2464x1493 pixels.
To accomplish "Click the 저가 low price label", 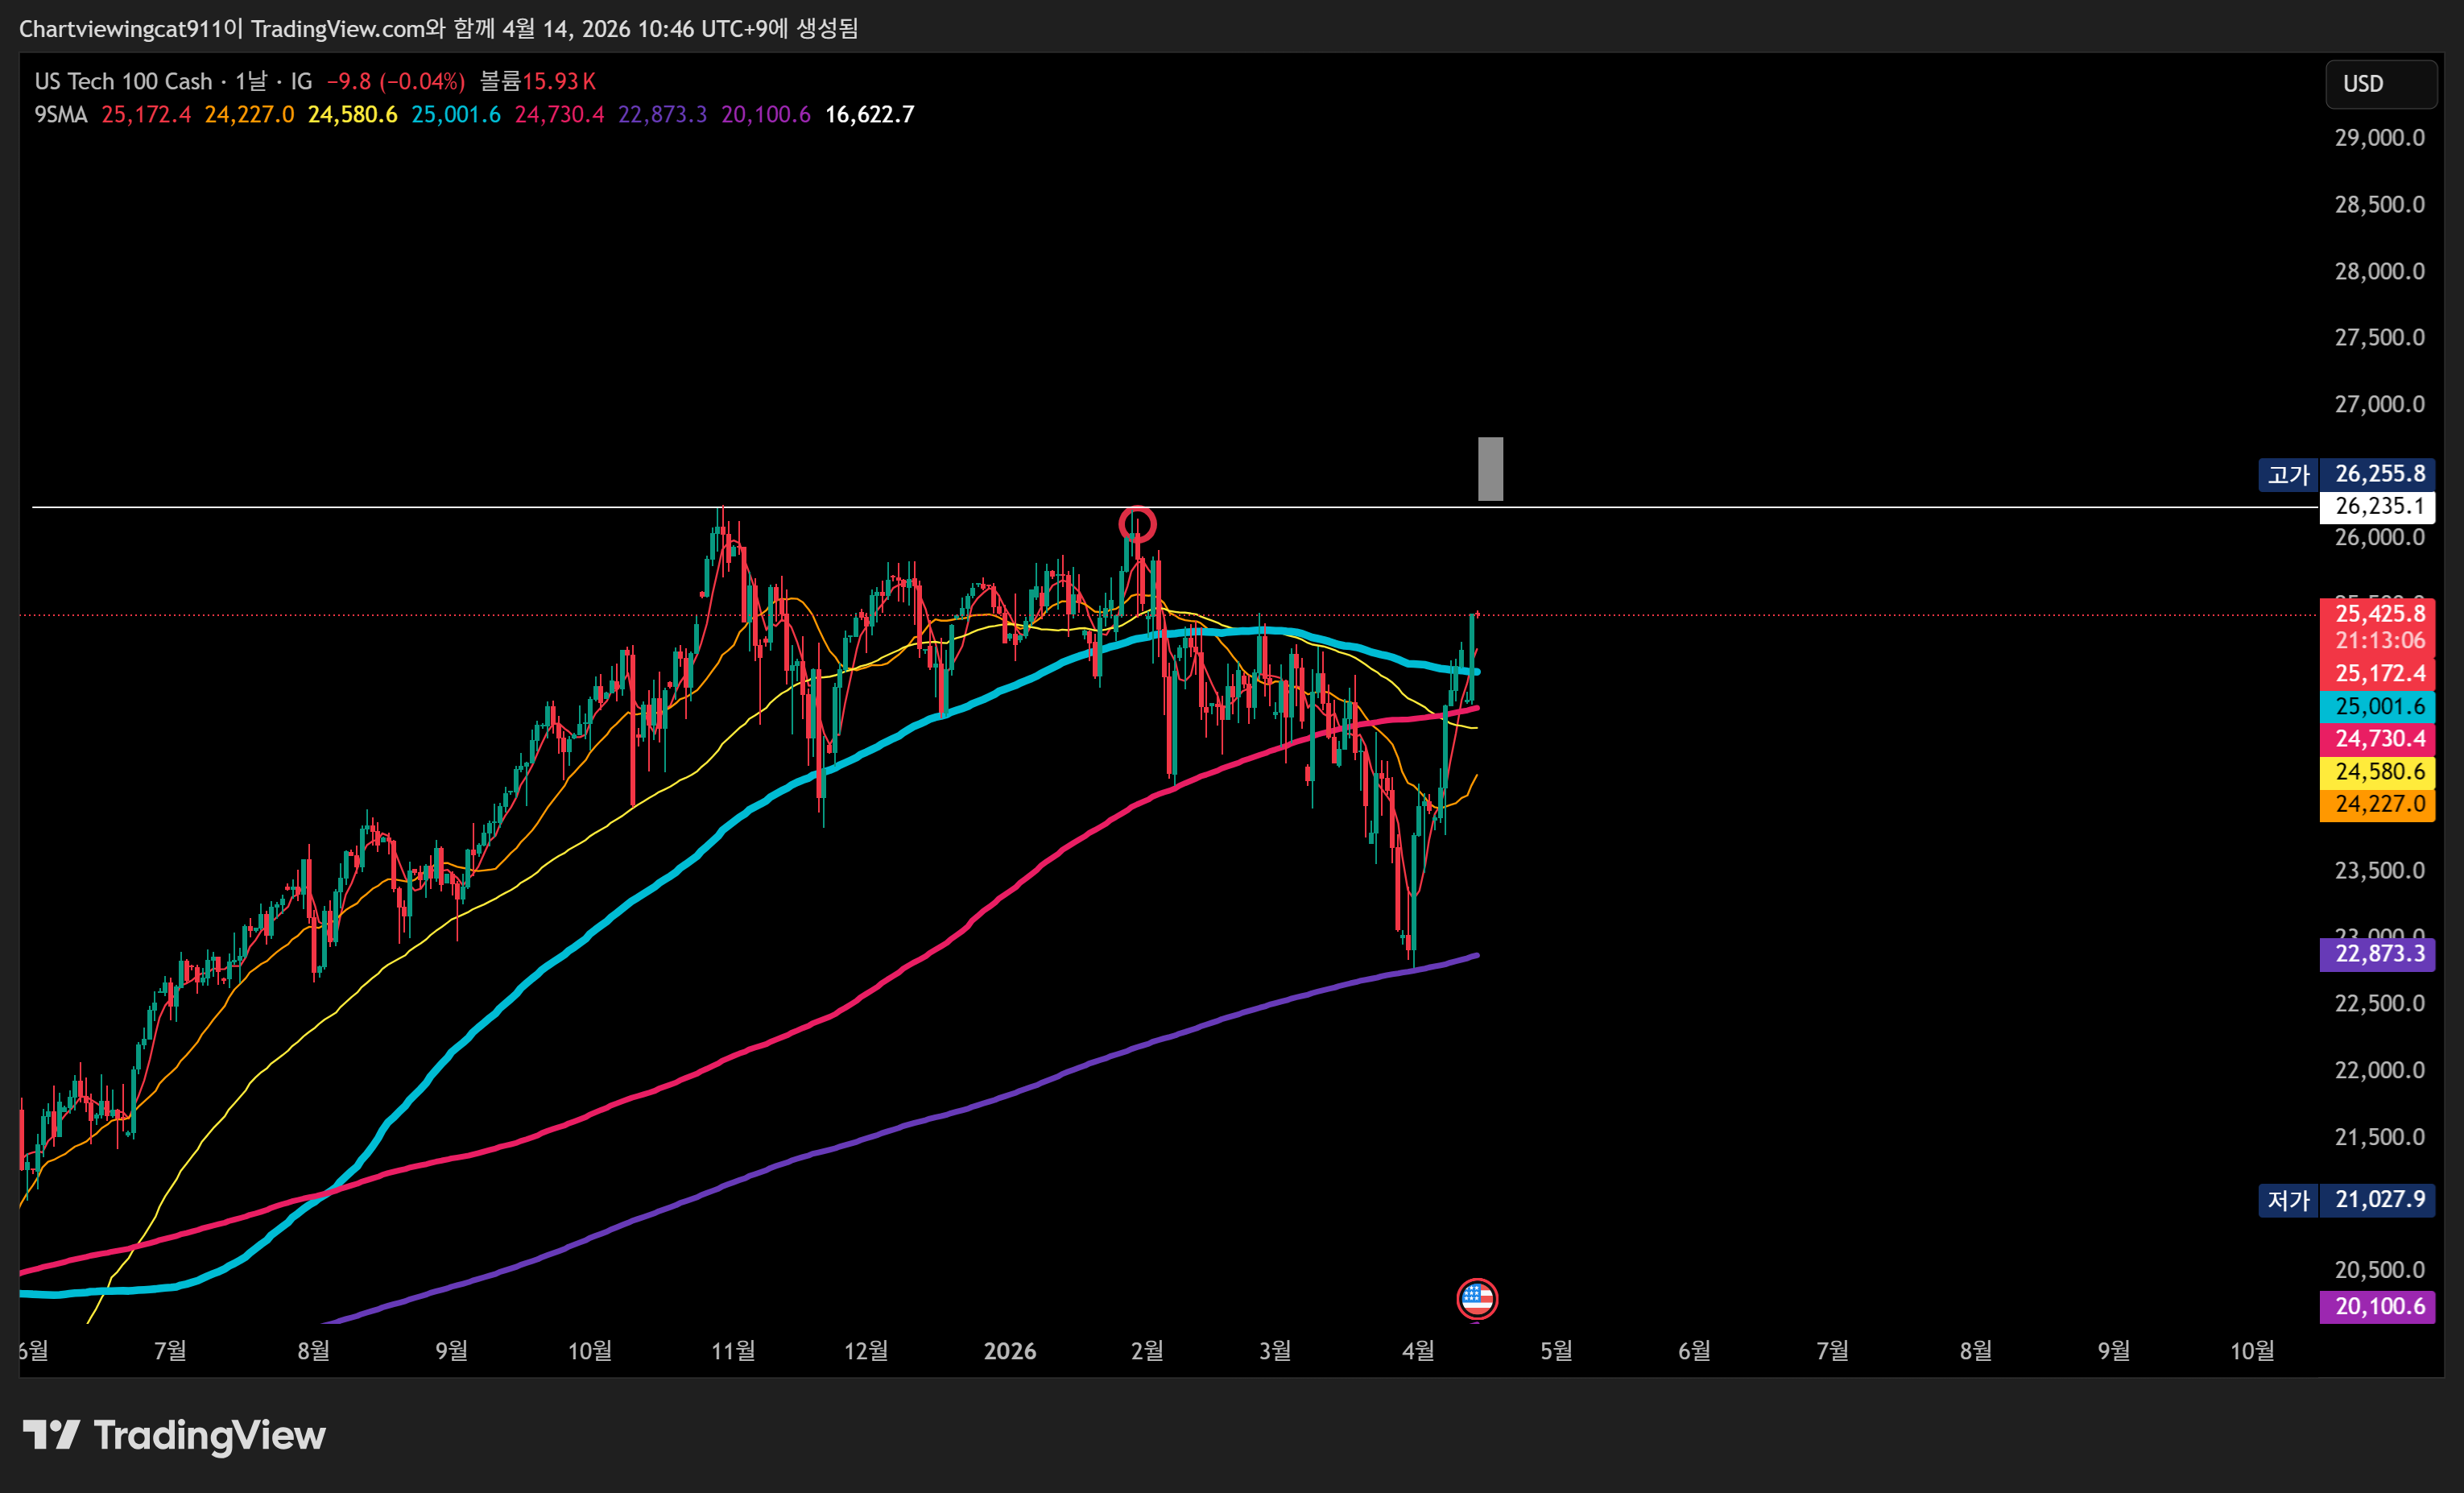I will (x=2287, y=1199).
